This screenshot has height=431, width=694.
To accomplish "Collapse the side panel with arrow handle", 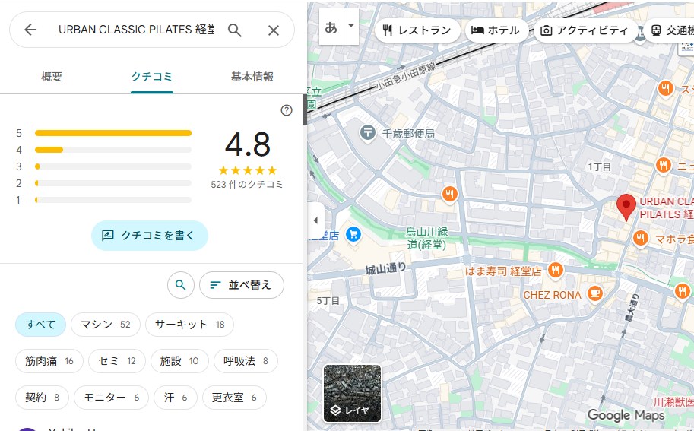I will click(x=315, y=220).
